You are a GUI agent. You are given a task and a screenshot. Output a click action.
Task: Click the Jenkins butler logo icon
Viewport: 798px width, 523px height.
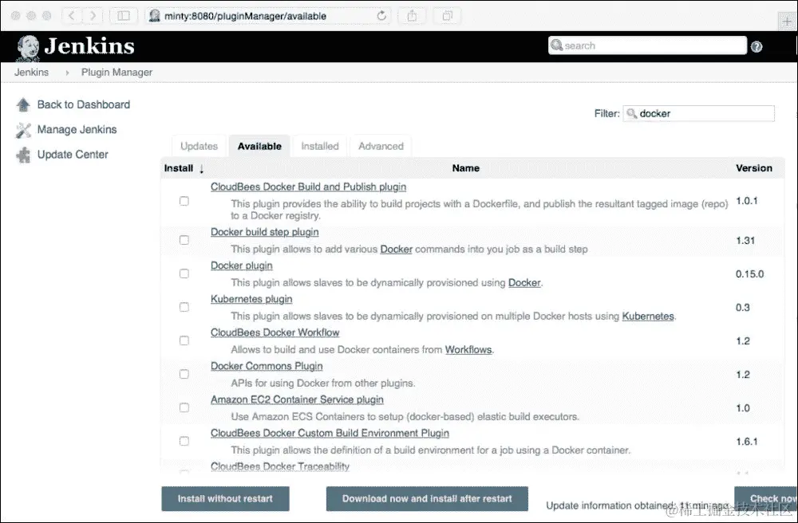coord(27,48)
